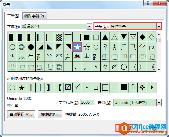This screenshot has height=137, width=169.
Task: Select the hollow diamond symbol
Action: 152,37
